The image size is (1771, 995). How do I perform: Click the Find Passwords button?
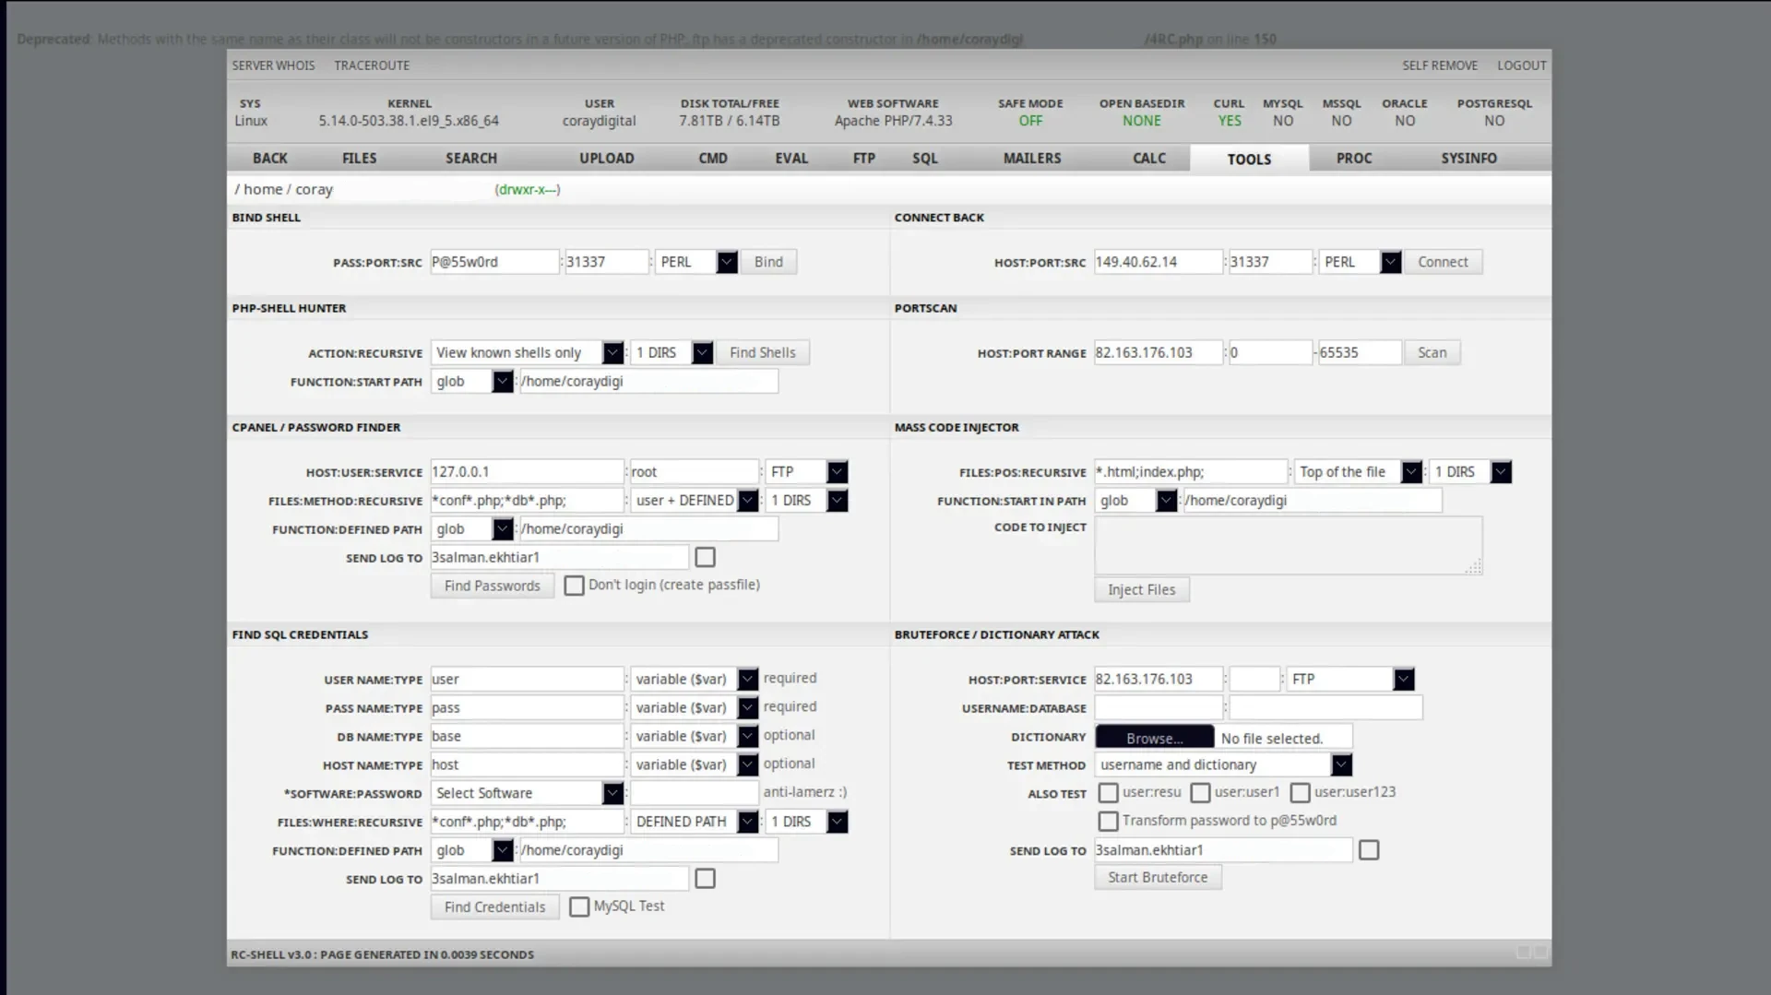click(x=493, y=586)
